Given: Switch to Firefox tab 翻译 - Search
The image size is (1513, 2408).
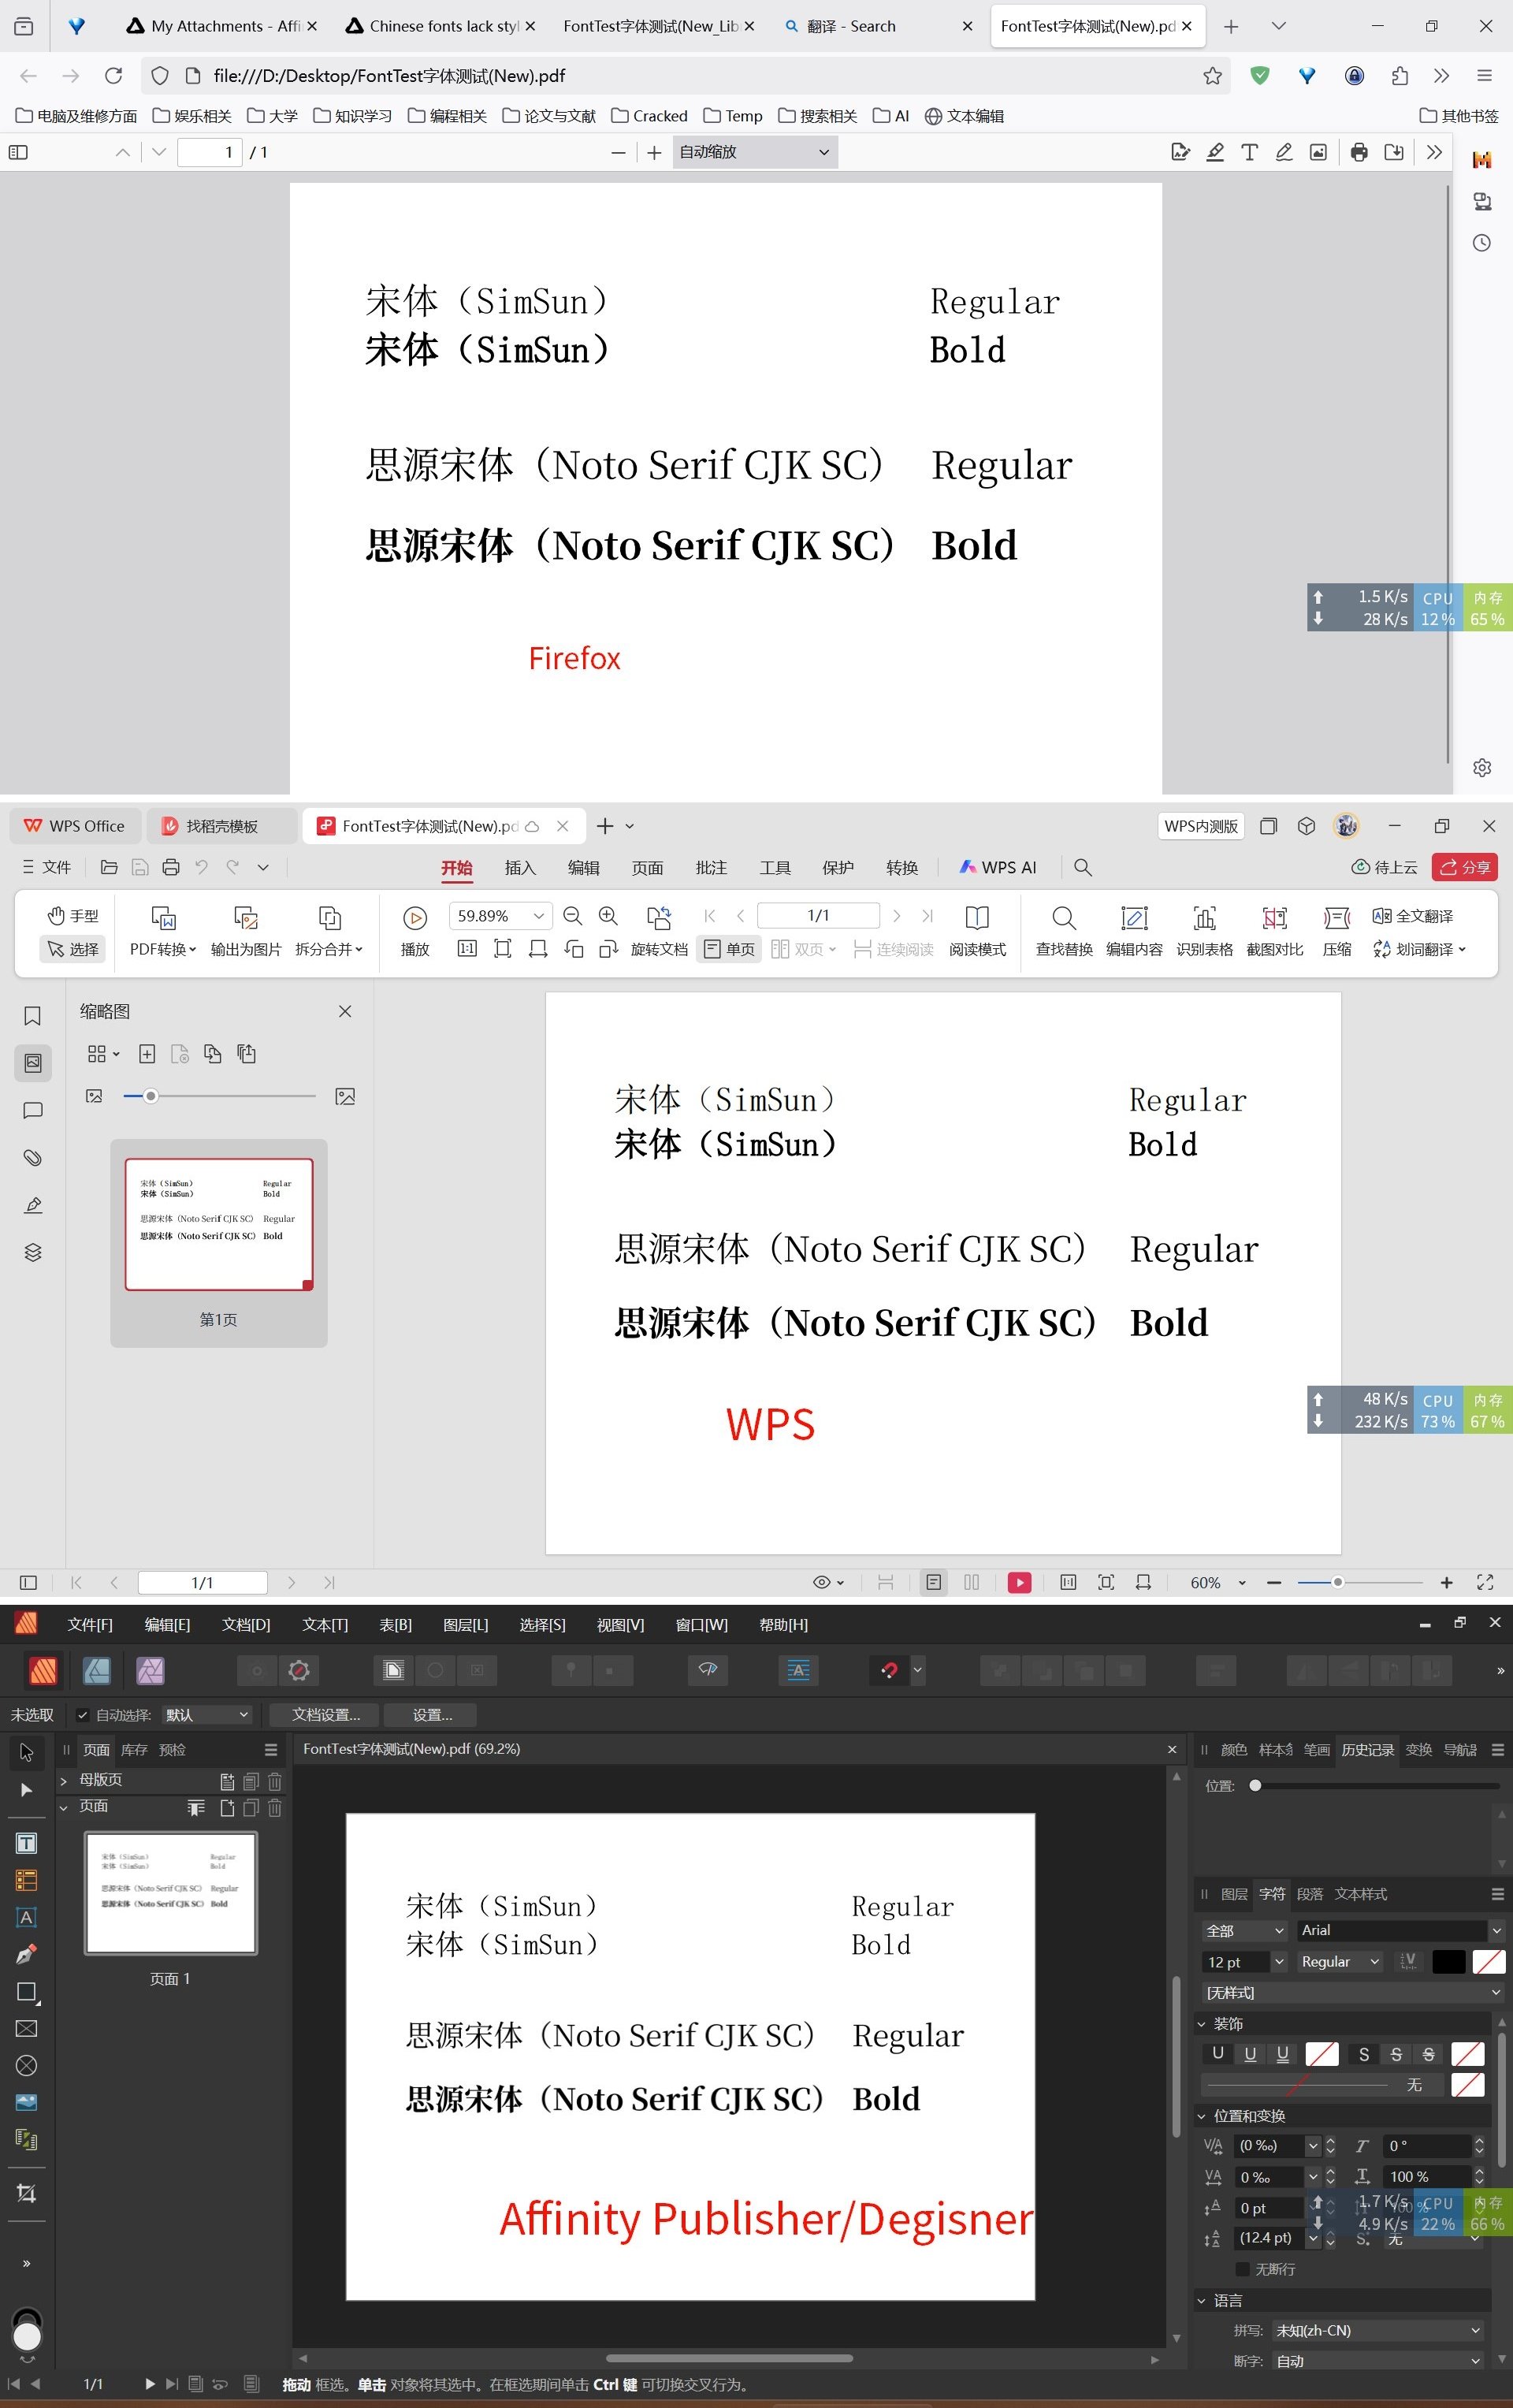Looking at the screenshot, I should click(877, 26).
